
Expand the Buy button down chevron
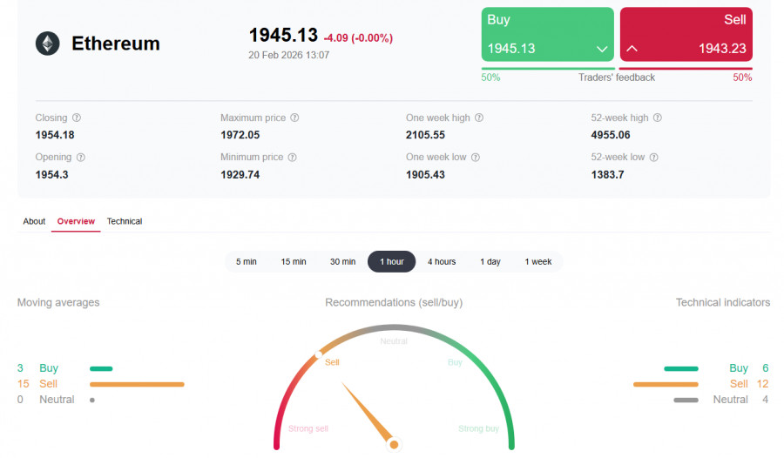tap(601, 49)
